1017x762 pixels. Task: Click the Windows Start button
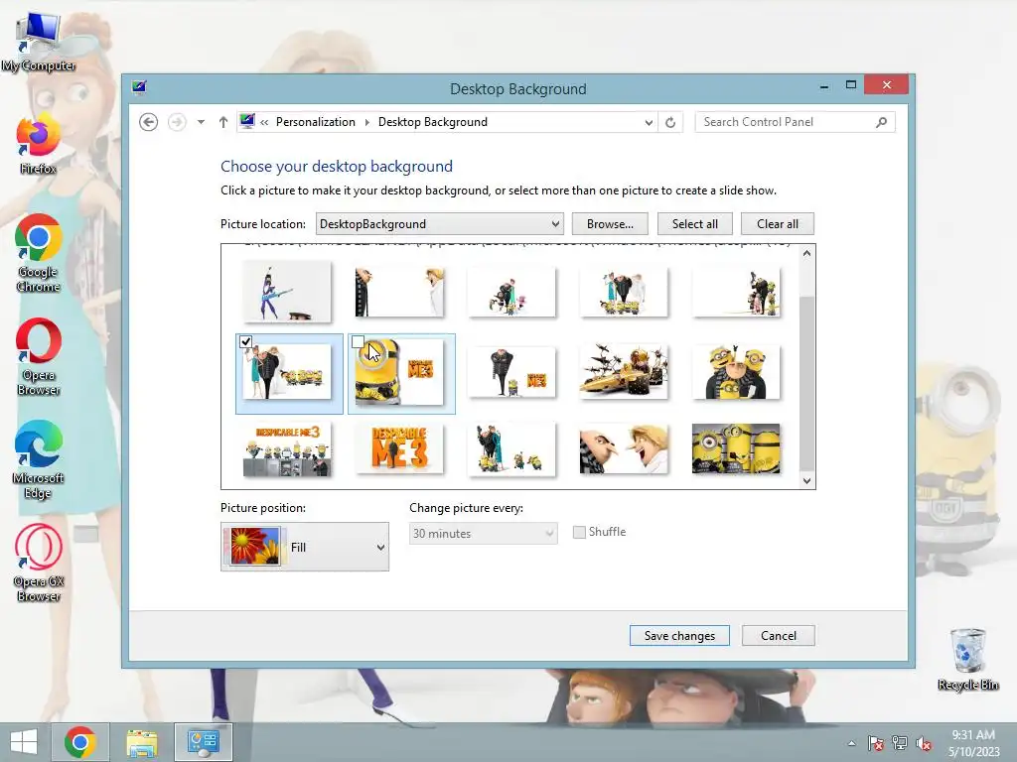(24, 742)
